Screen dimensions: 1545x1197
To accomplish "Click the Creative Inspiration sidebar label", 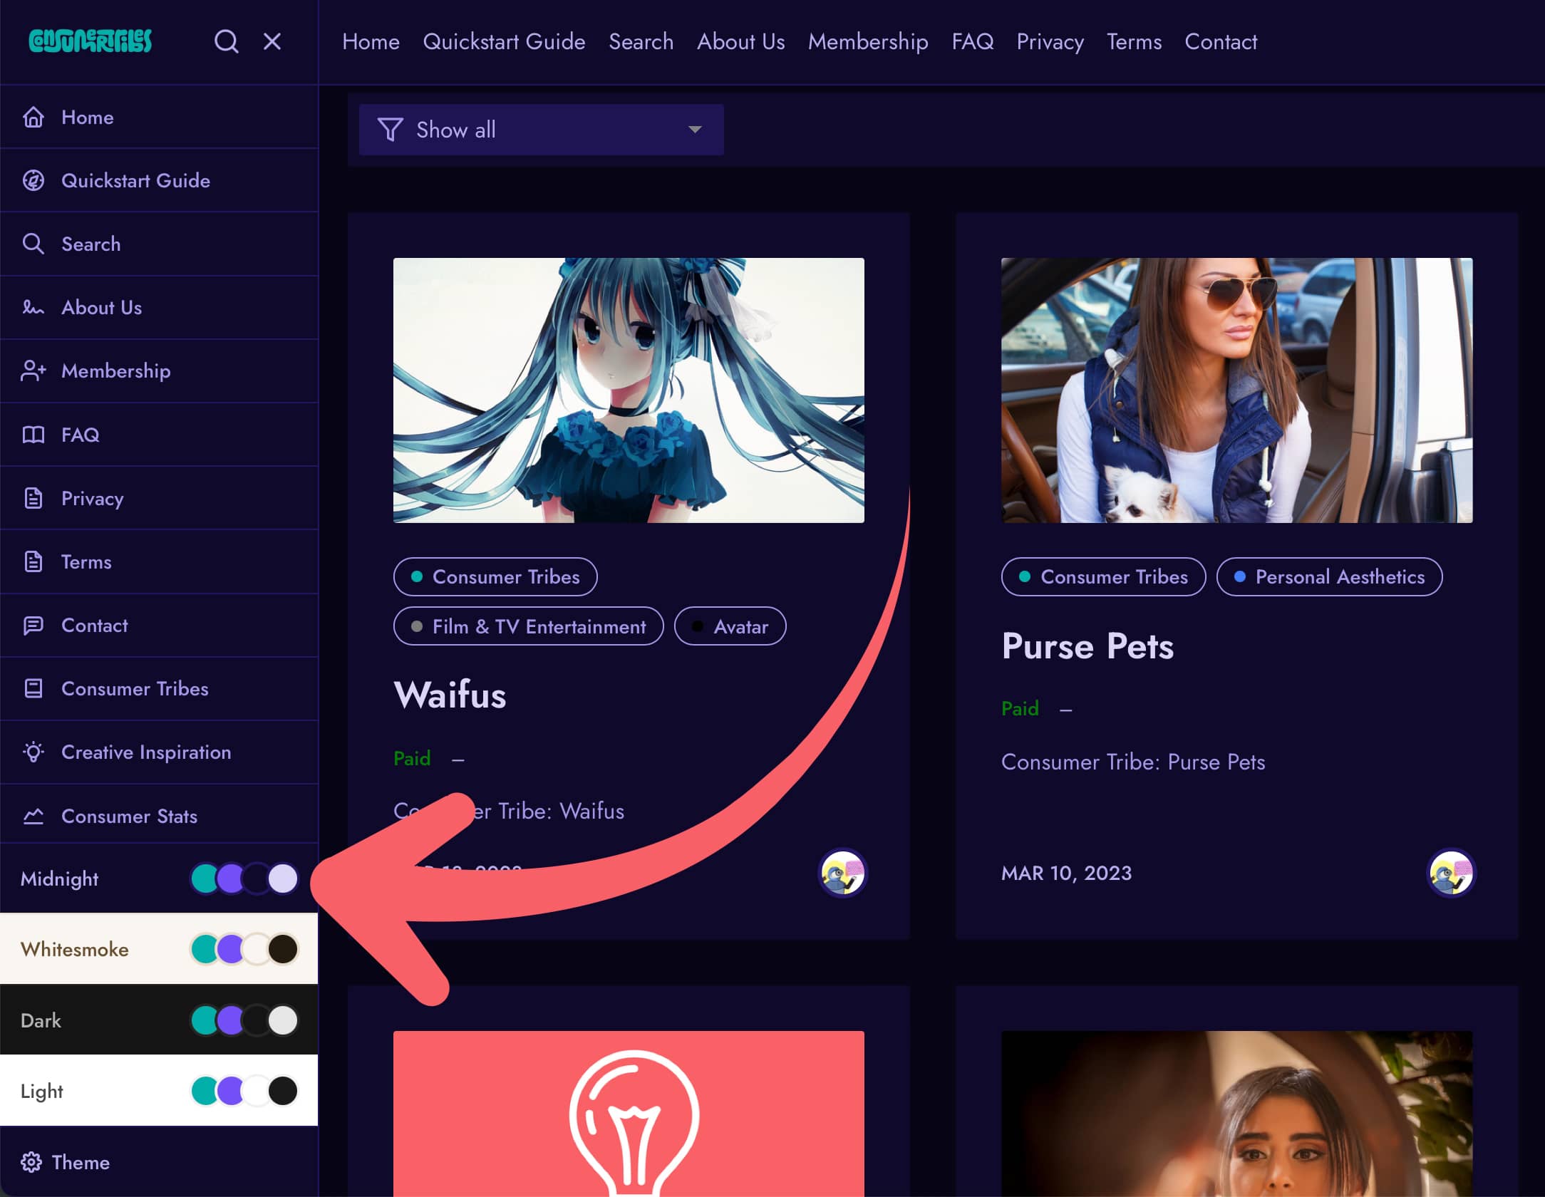I will click(146, 752).
